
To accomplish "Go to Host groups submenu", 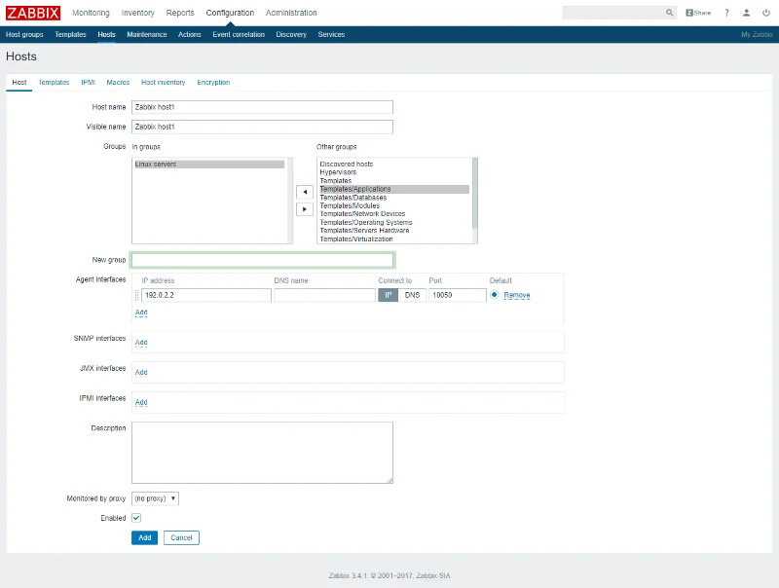I will click(24, 34).
